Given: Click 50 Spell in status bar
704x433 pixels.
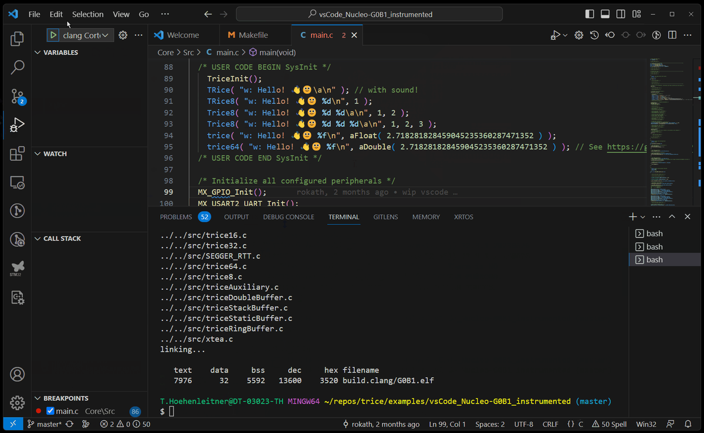Looking at the screenshot, I should (609, 424).
